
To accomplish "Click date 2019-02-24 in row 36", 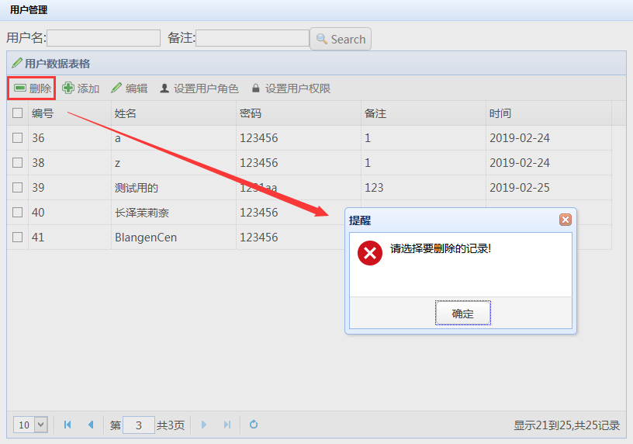I will (x=520, y=138).
